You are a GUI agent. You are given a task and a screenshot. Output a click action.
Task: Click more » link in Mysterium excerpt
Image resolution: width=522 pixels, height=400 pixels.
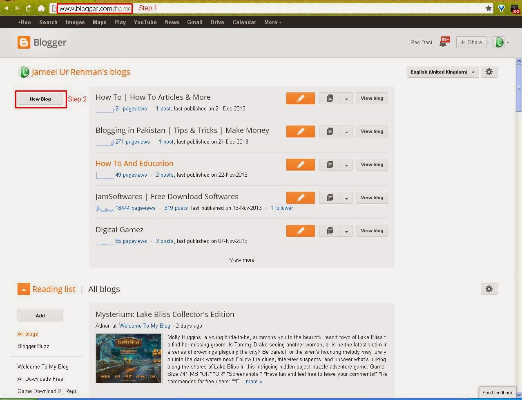(254, 381)
